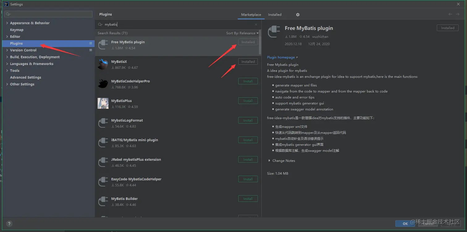Click the help question mark icon
Screen dimensions: 467x232
click(9, 224)
